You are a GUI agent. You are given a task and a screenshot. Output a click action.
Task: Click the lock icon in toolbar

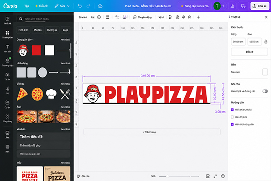click(178, 17)
